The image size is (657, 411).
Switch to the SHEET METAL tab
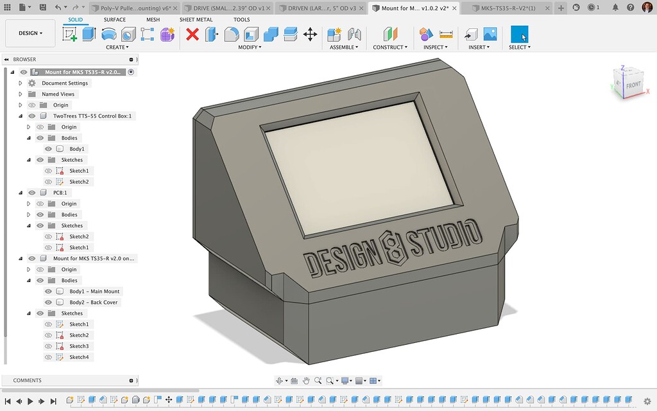coord(196,20)
